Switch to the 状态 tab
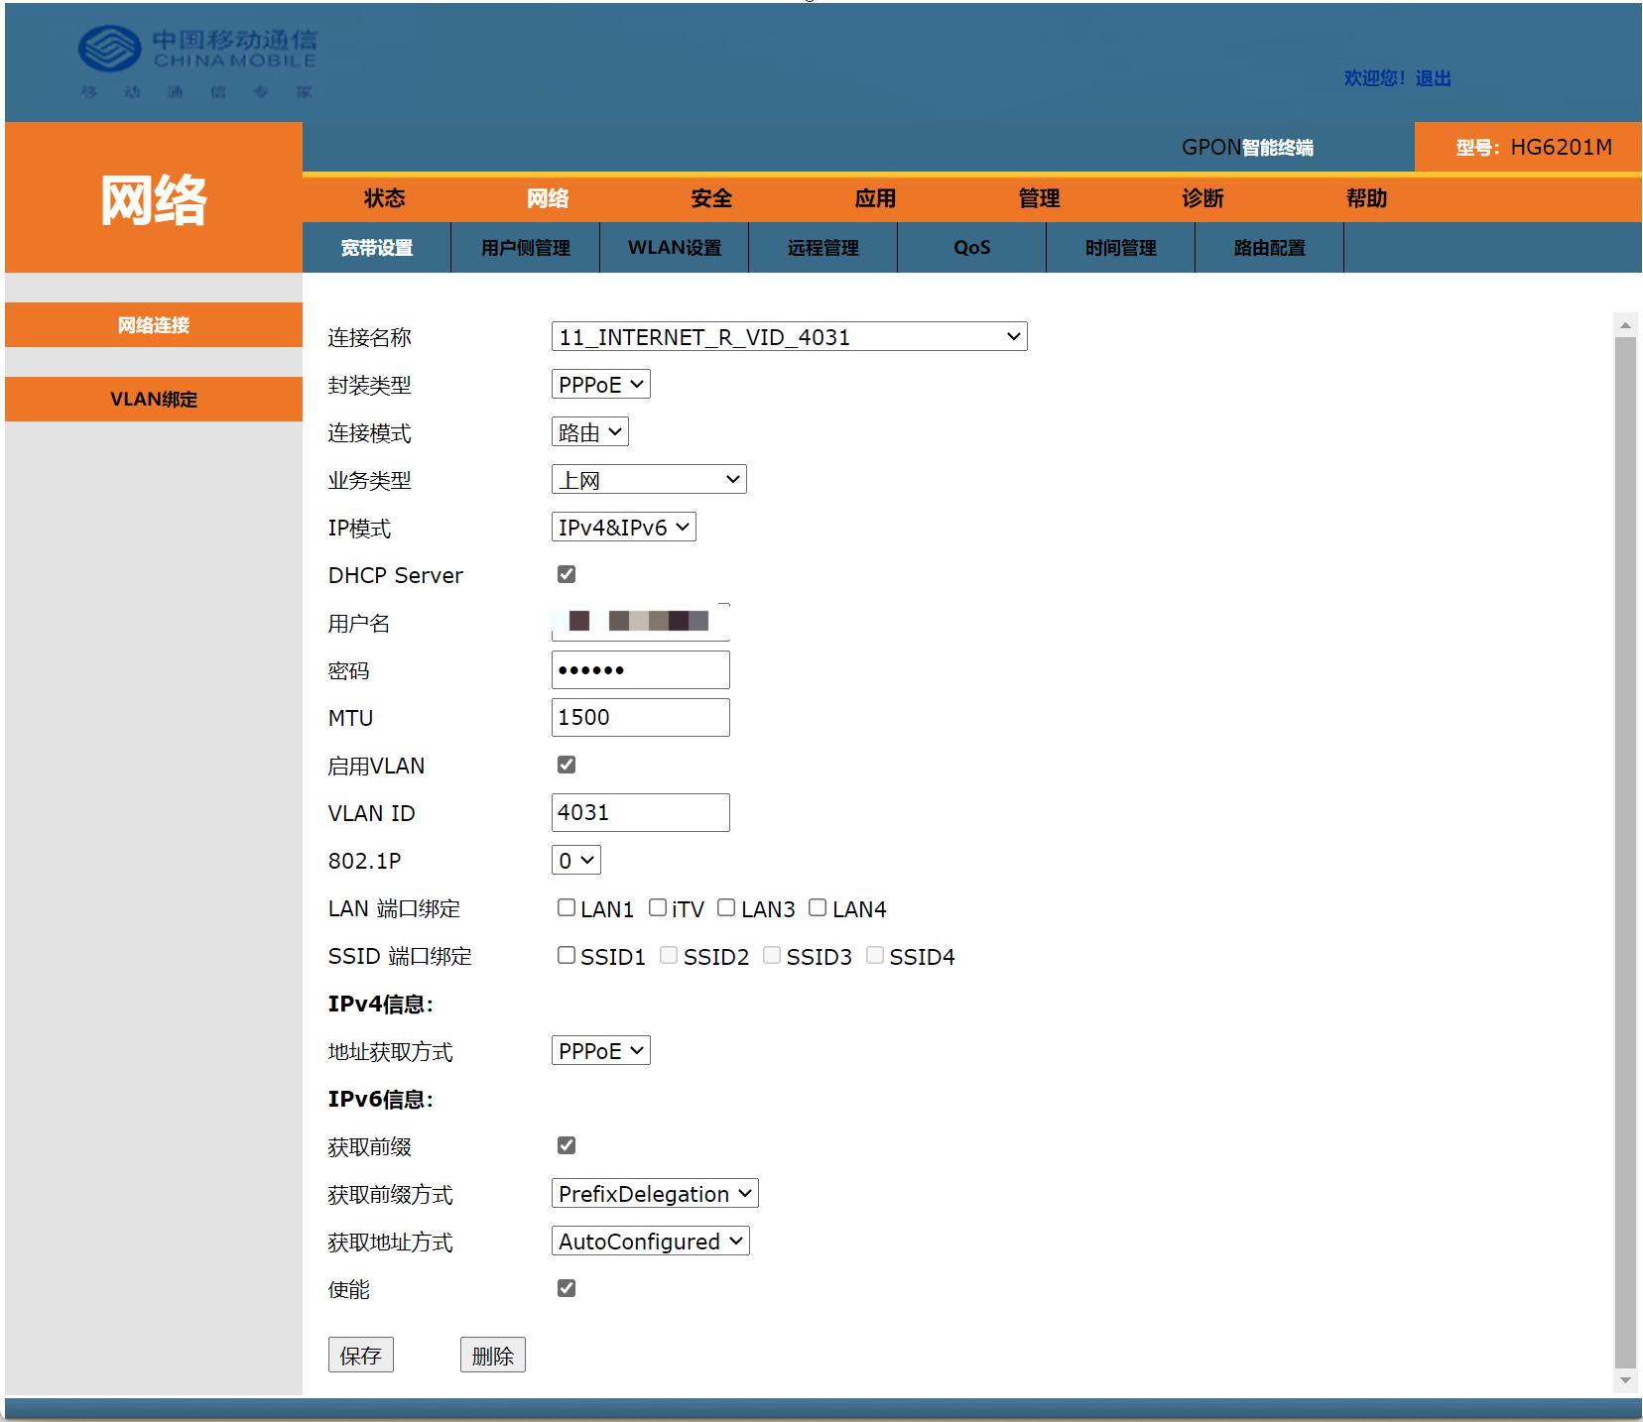Viewport: 1643px width, 1422px height. (384, 198)
